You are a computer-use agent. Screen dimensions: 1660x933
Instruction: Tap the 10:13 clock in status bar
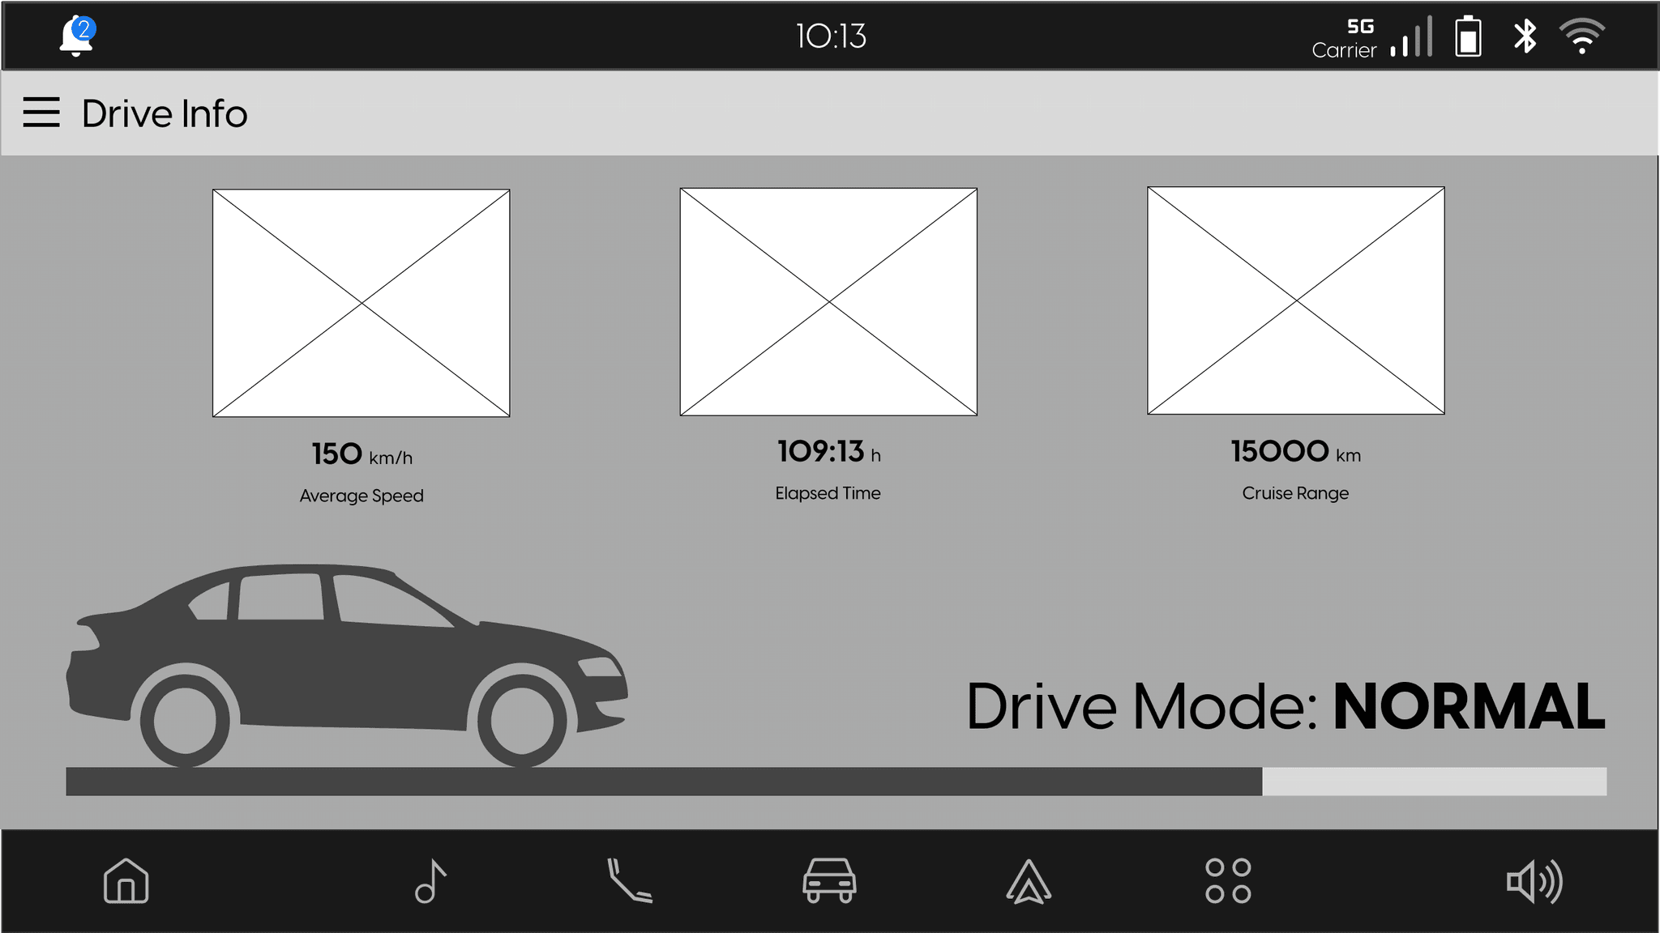tap(831, 36)
